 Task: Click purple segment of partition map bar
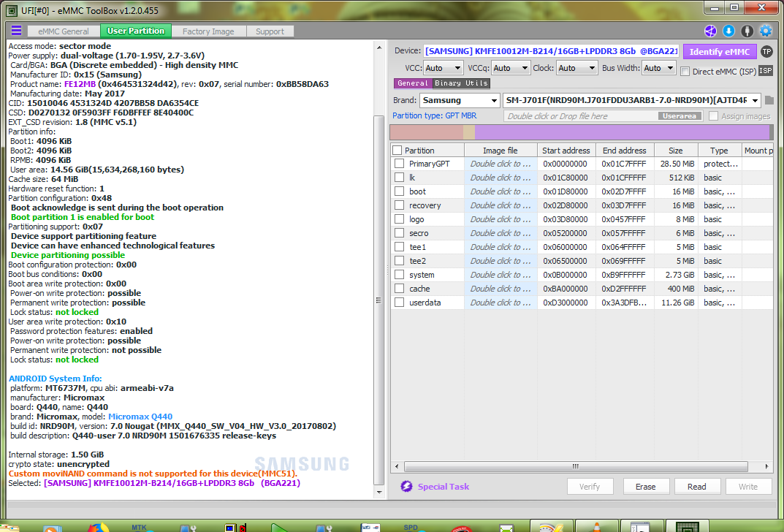[x=622, y=132]
